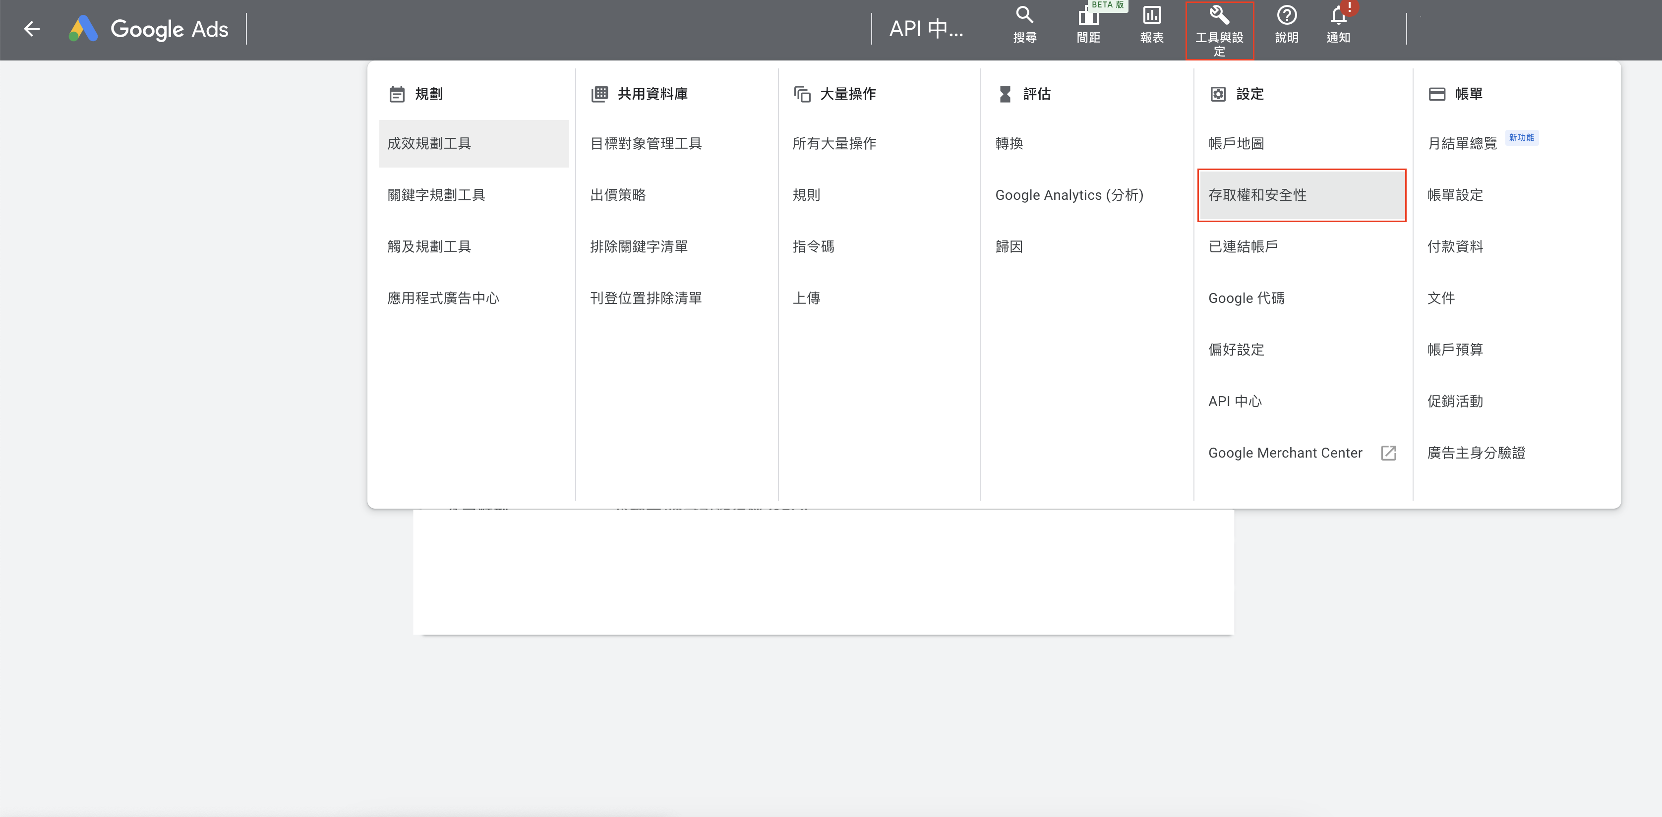
Task: Go to Google Analytics (分析)
Action: coord(1069,195)
